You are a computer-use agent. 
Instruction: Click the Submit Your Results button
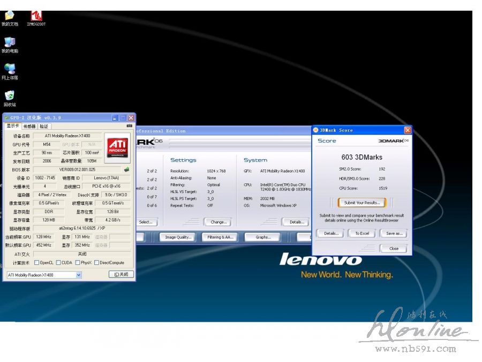361,203
